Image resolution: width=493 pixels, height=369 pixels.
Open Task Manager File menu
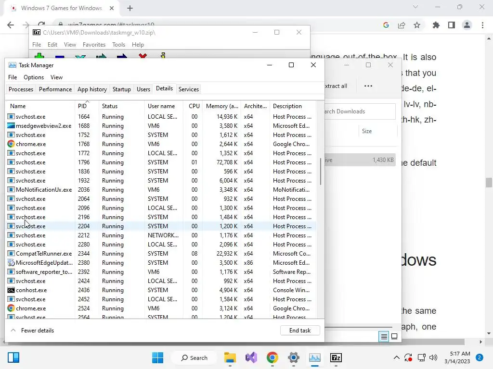click(x=13, y=77)
